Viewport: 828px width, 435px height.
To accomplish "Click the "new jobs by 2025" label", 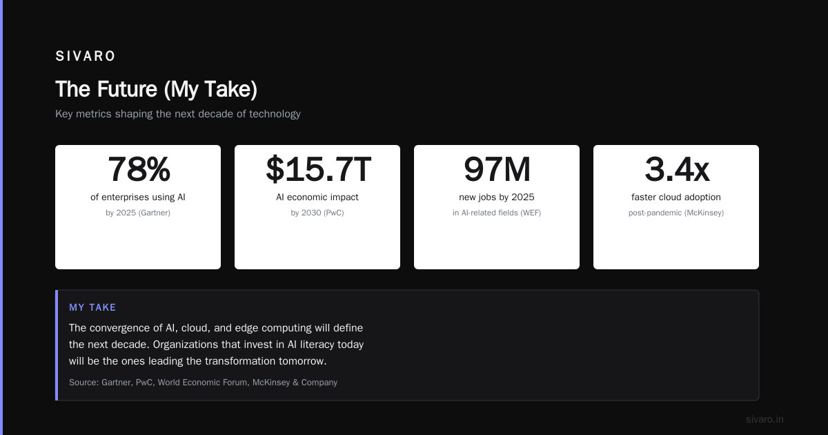I will (497, 197).
